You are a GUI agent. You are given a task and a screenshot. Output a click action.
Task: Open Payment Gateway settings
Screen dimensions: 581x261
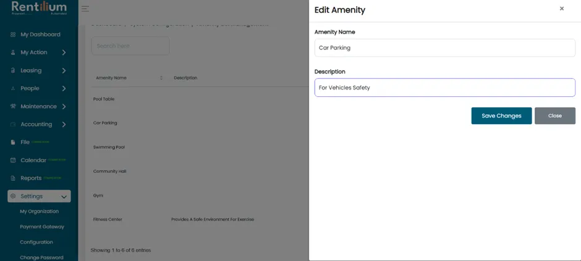pyautogui.click(x=42, y=226)
